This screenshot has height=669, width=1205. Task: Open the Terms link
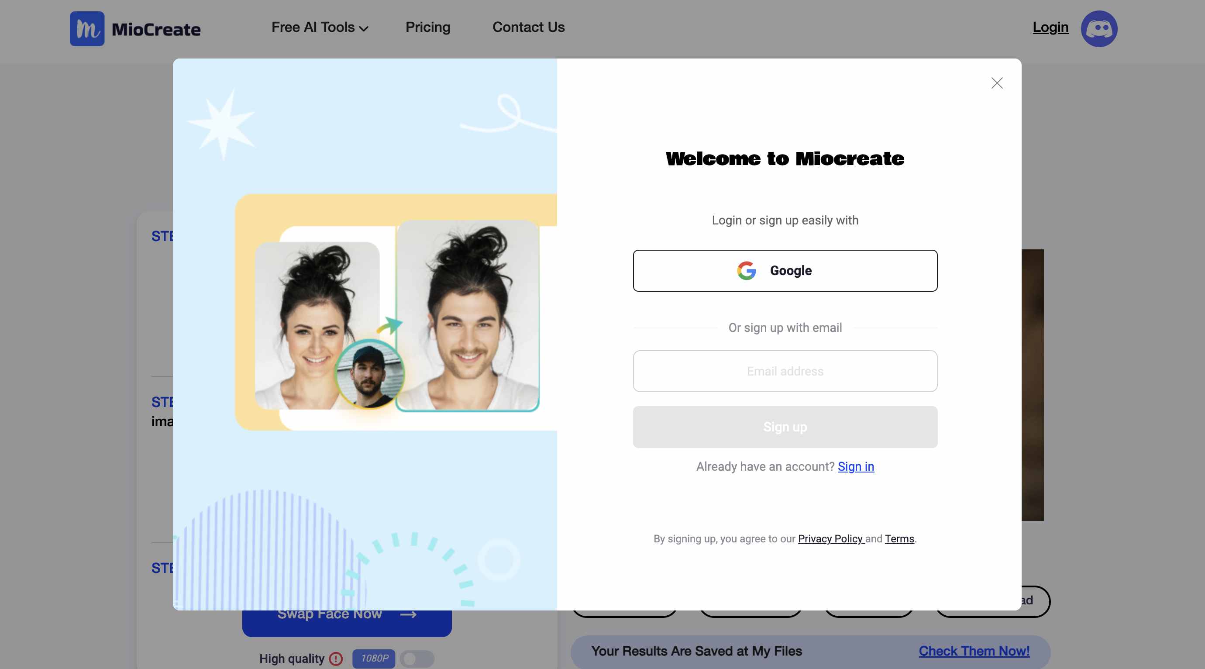[x=899, y=538]
